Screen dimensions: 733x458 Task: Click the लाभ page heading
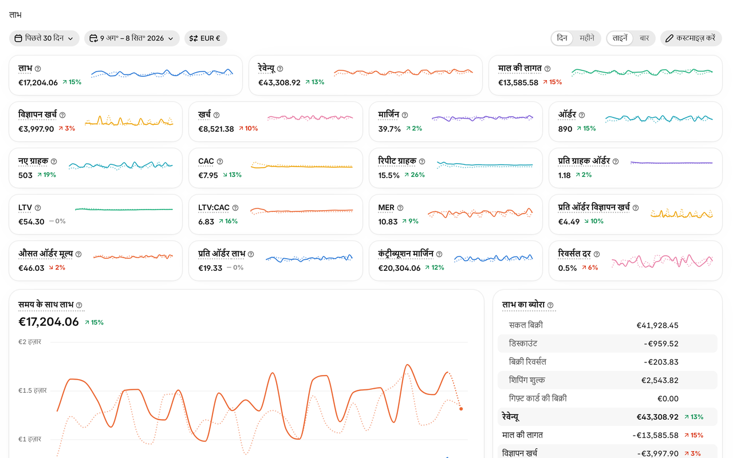pos(15,15)
